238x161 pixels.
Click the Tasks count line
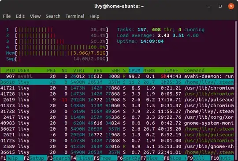[x=161, y=30]
